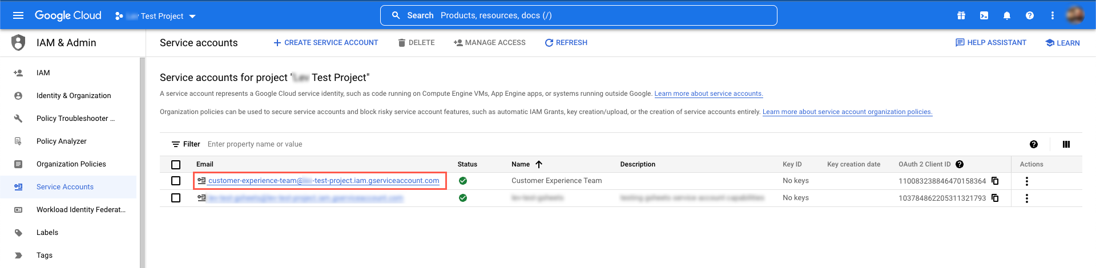Toggle the select-all checkbox in table header
Screen dimensions: 1096x268
pyautogui.click(x=176, y=165)
